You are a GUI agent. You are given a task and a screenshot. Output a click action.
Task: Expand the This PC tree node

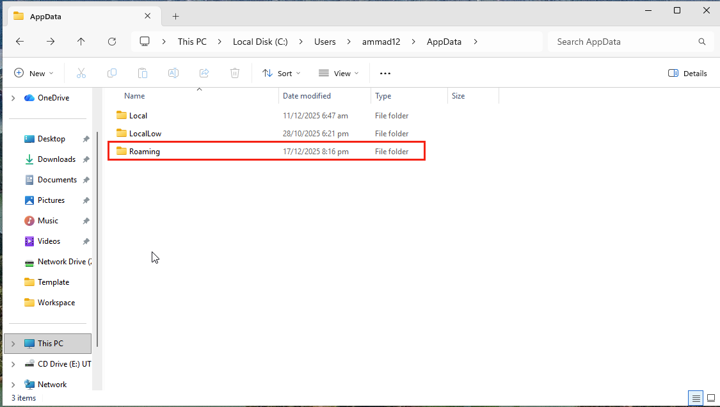coord(13,344)
